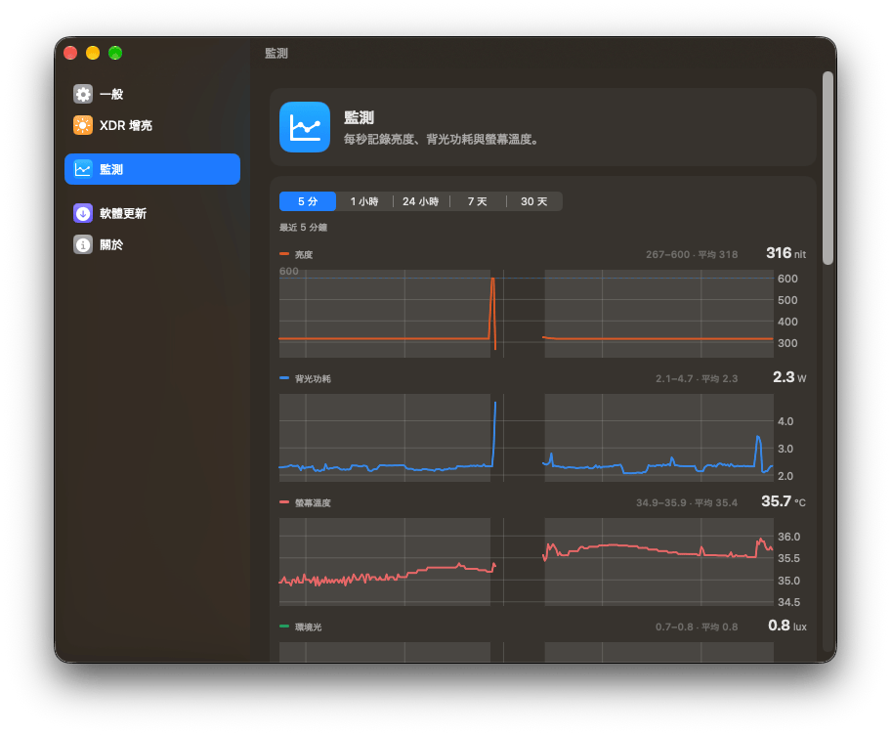Click the 2.1–4.7 · 平均 2.3 range text
Viewport: 891px width, 735px height.
[697, 378]
